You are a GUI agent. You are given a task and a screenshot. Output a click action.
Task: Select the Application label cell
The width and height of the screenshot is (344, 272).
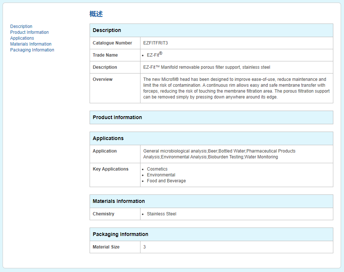point(115,154)
